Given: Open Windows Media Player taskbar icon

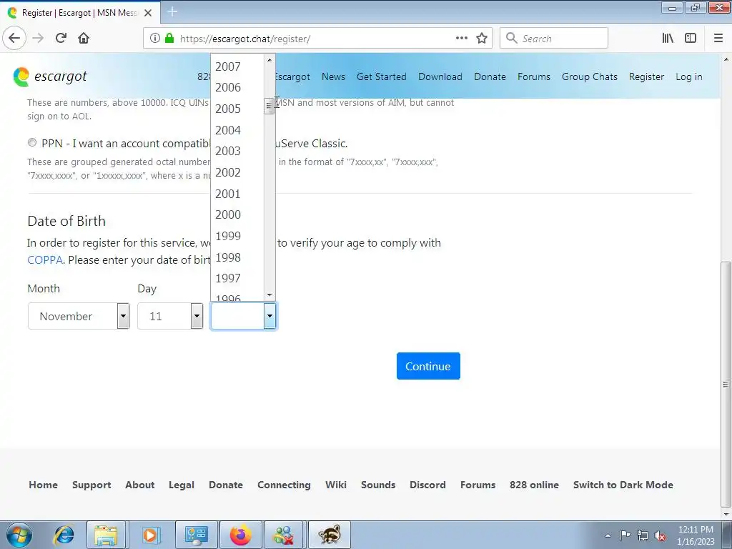Looking at the screenshot, I should pyautogui.click(x=150, y=535).
